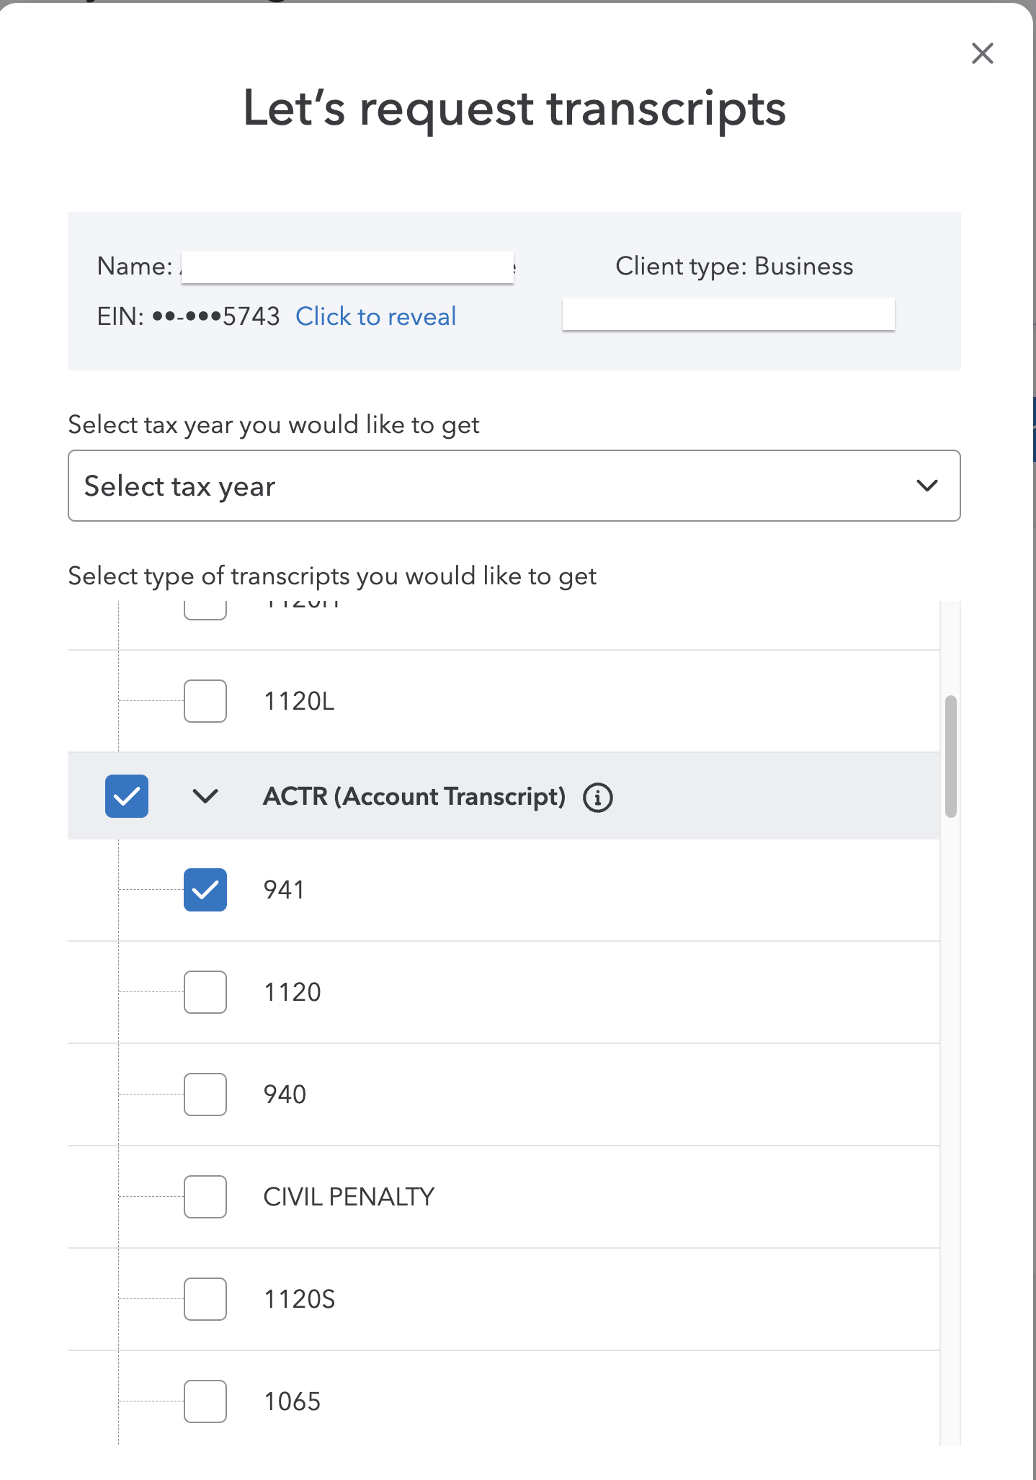
Task: Click the info icon next to ACTR
Action: click(598, 798)
